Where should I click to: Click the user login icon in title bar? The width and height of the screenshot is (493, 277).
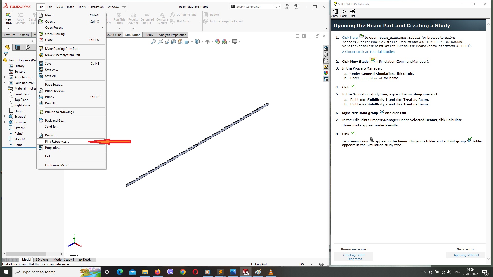coord(287,7)
